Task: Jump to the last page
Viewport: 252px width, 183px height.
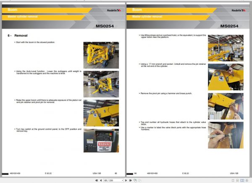Action: (130, 180)
